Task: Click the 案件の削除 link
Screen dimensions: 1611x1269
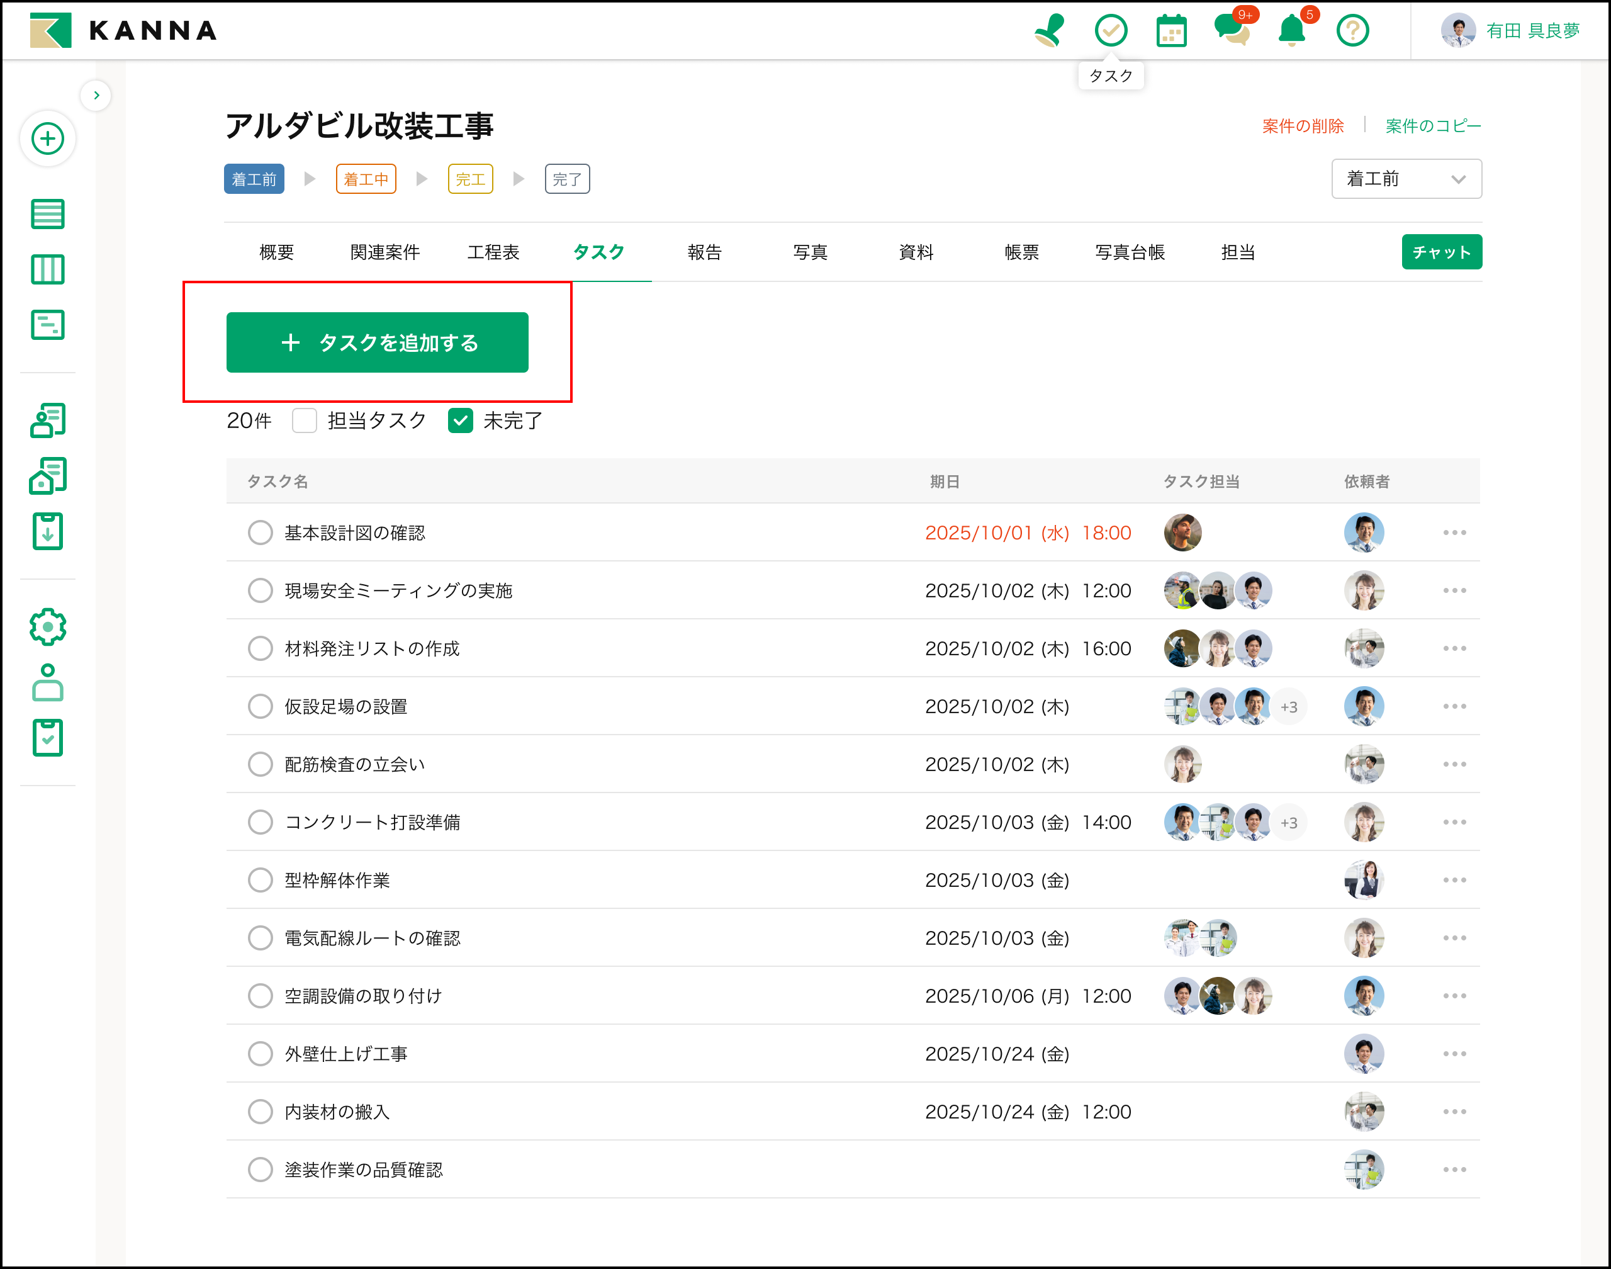Action: [1303, 127]
